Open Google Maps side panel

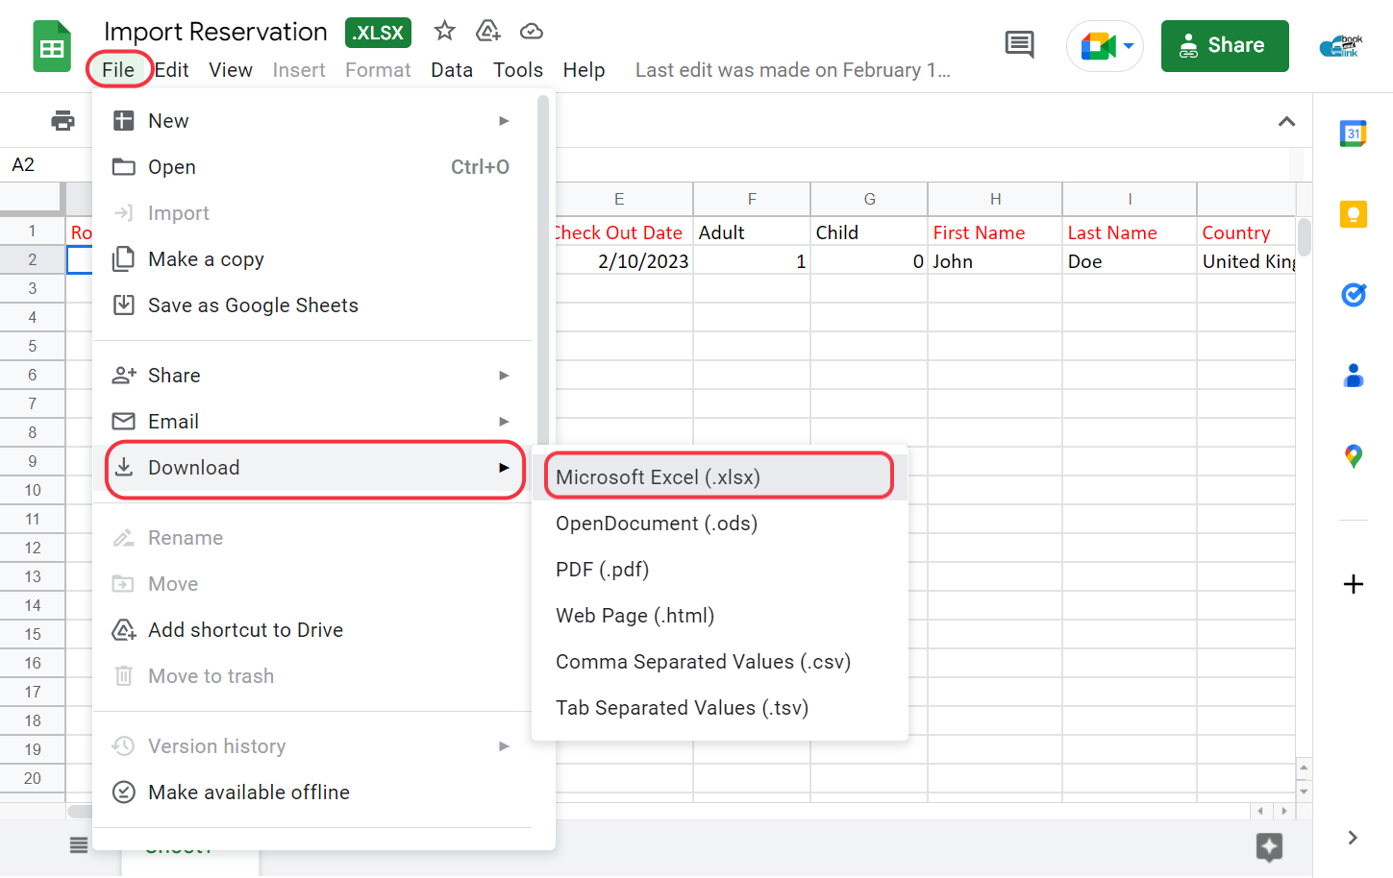click(1354, 456)
